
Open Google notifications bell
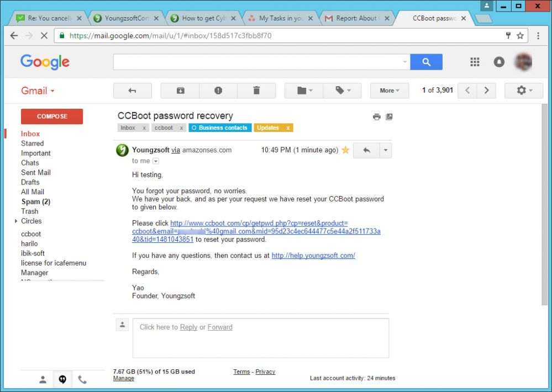[x=499, y=62]
